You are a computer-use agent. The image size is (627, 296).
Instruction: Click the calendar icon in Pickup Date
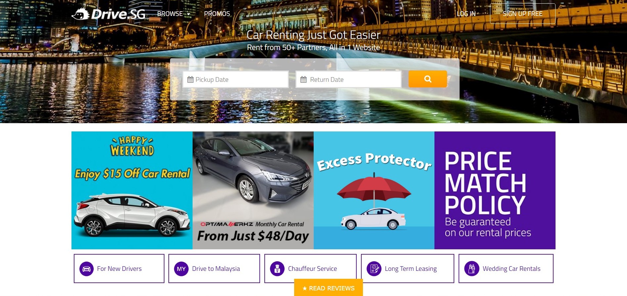point(190,79)
